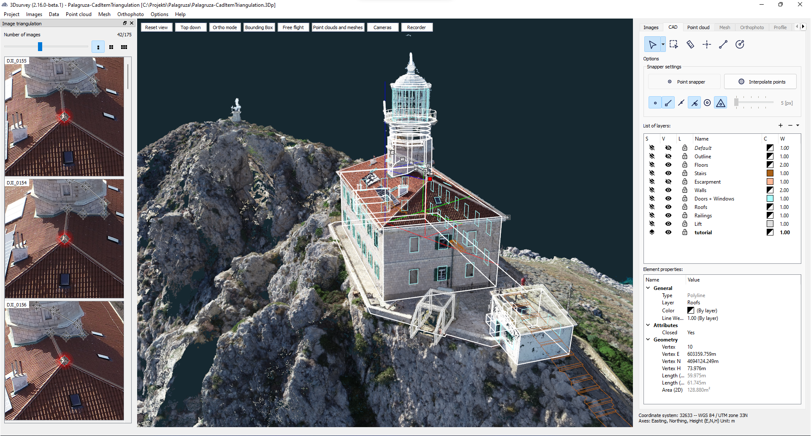Viewport: 811px width, 436px height.
Task: Hide the Floors layer
Action: (x=668, y=165)
